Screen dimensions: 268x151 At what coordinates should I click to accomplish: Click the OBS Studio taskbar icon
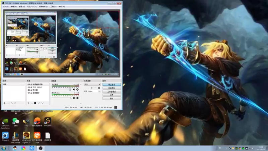(x=41, y=148)
